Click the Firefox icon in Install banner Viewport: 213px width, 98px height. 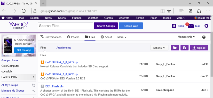(196, 18)
